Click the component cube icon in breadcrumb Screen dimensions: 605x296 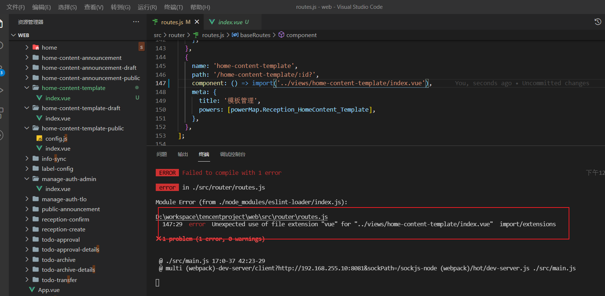coord(281,35)
